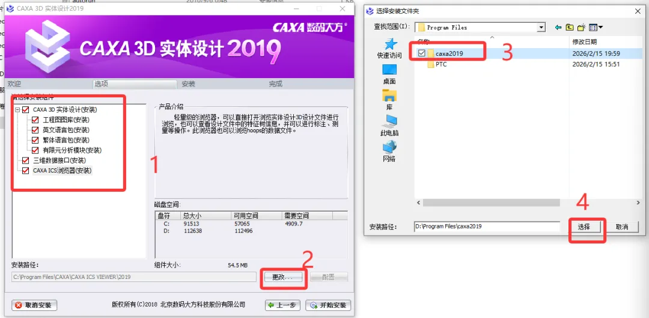The image size is (649, 318).
Task: Uncheck the caxa2019 folder checkbox
Action: pos(422,54)
